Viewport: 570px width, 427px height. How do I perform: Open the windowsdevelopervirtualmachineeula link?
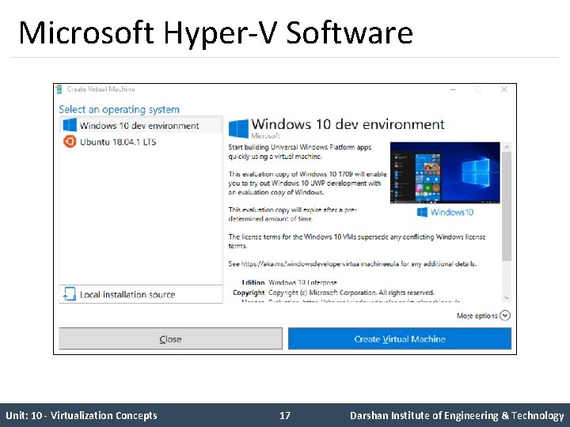point(321,263)
